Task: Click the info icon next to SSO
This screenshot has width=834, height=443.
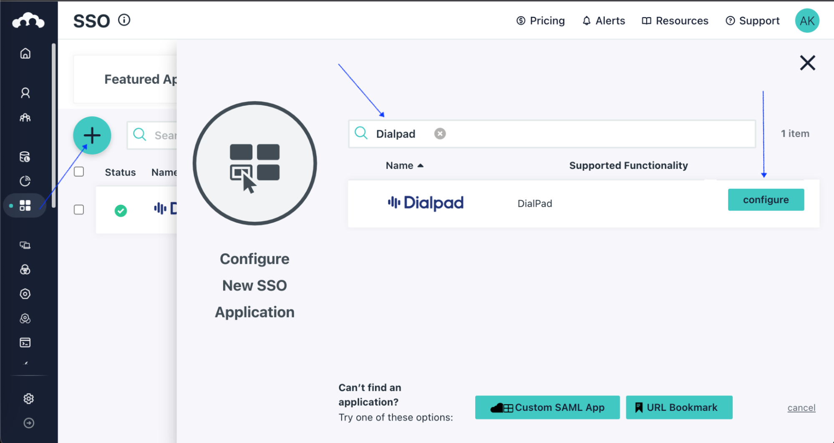Action: 124,20
